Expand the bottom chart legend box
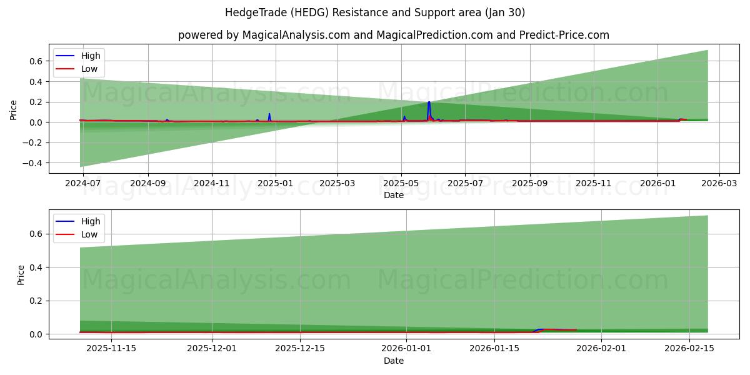This screenshot has width=750, height=375. pyautogui.click(x=80, y=227)
